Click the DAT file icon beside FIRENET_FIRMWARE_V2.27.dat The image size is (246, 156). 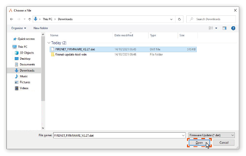pyautogui.click(x=53, y=49)
